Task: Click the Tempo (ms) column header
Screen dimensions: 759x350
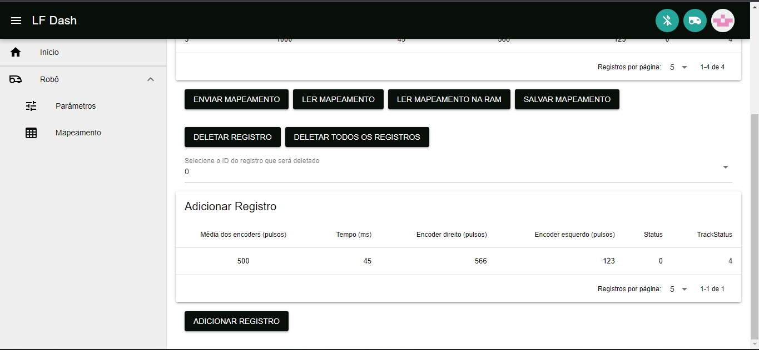Action: [x=354, y=235]
